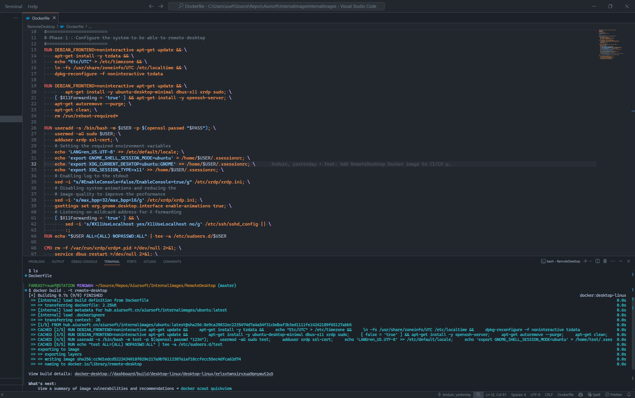
Task: Expand the sidebar ellipsis menu
Action: [16, 18]
